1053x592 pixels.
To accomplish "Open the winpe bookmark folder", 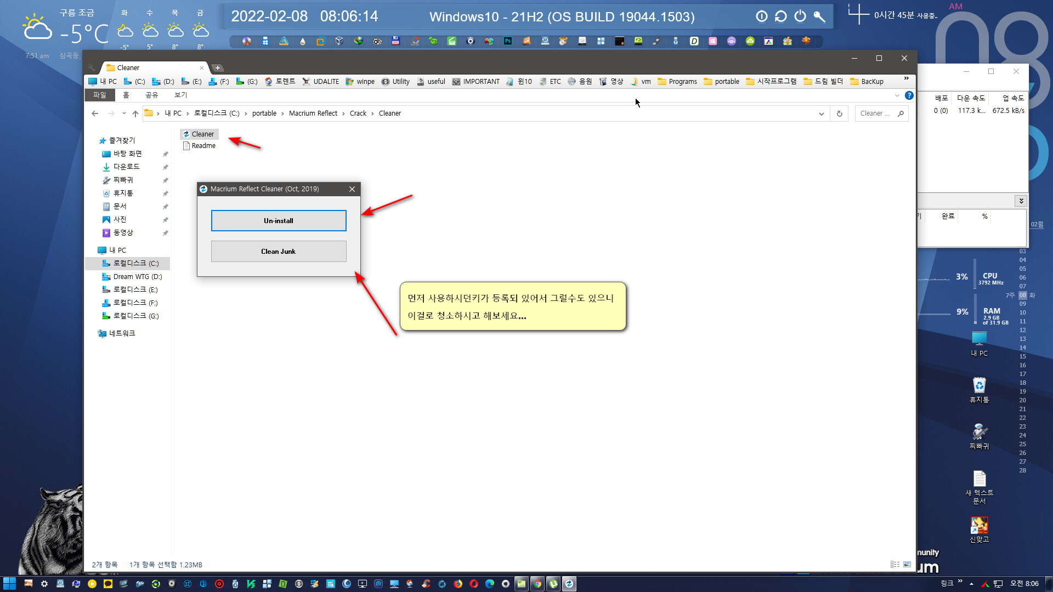I will click(x=360, y=82).
